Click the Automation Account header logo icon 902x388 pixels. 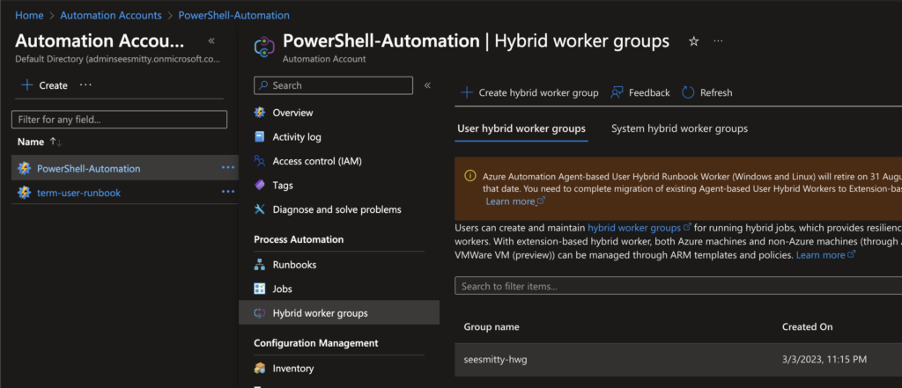(264, 46)
